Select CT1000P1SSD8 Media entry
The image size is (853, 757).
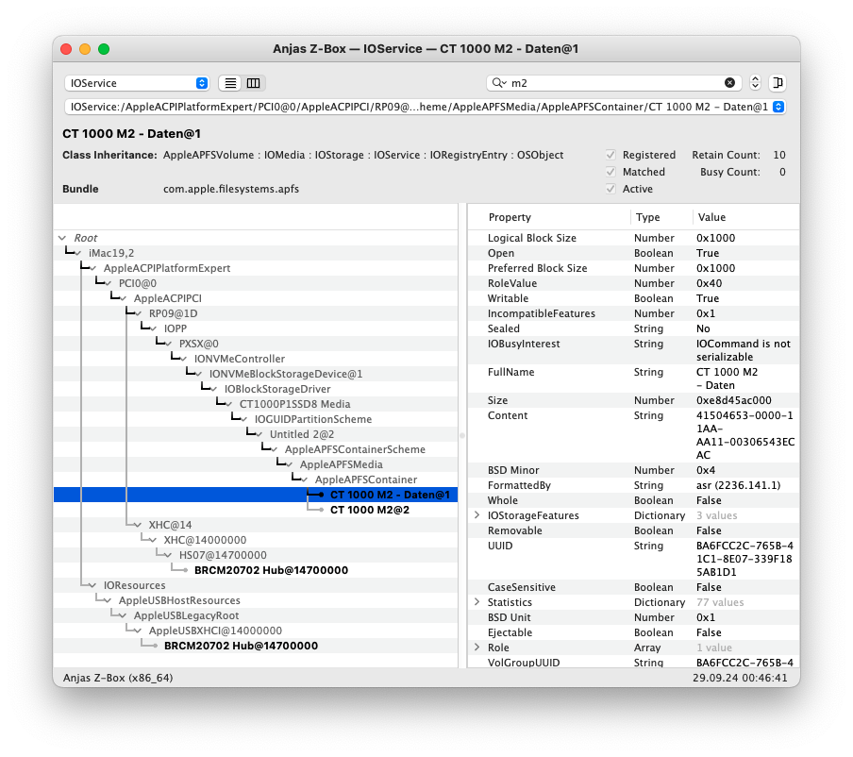click(294, 404)
